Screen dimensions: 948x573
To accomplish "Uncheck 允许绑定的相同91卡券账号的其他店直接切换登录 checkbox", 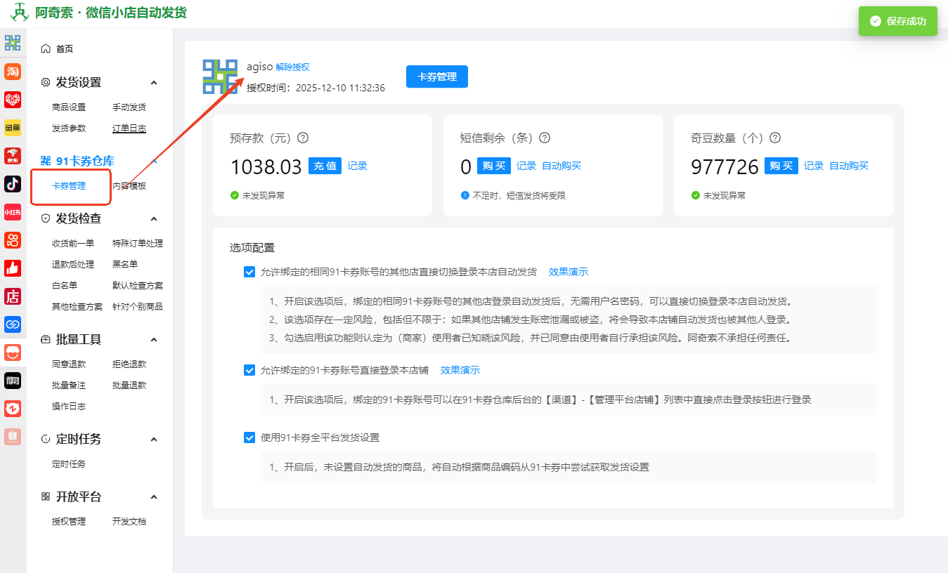I will coord(249,272).
